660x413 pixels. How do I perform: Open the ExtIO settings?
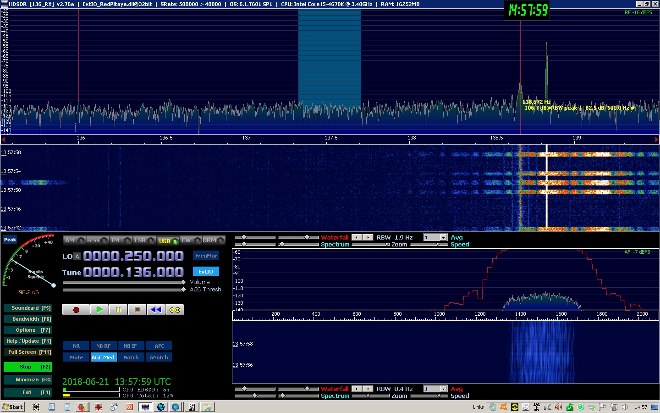tap(206, 272)
